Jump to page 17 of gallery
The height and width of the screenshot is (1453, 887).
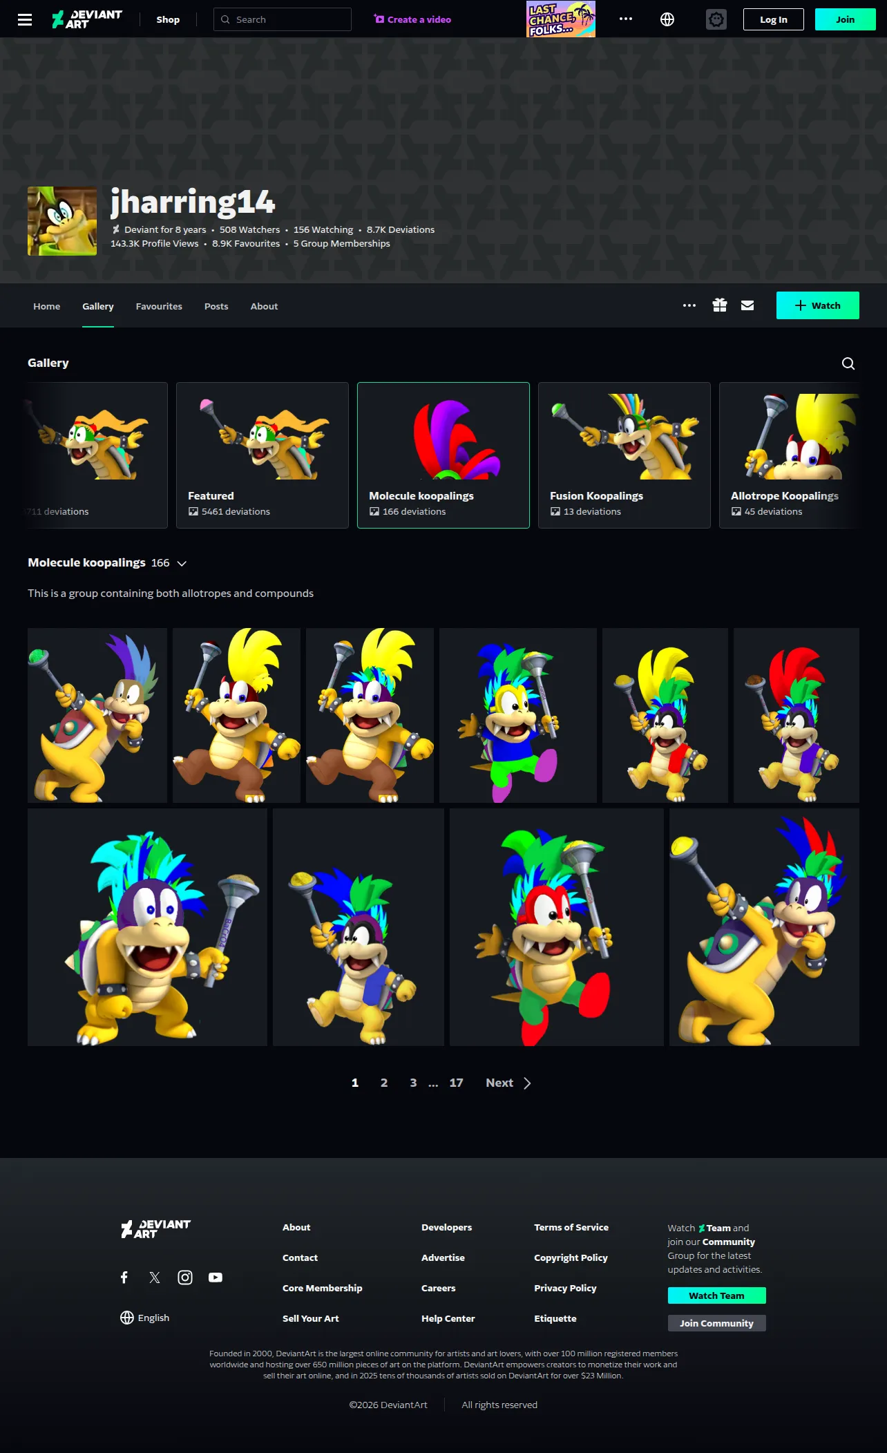tap(457, 1083)
